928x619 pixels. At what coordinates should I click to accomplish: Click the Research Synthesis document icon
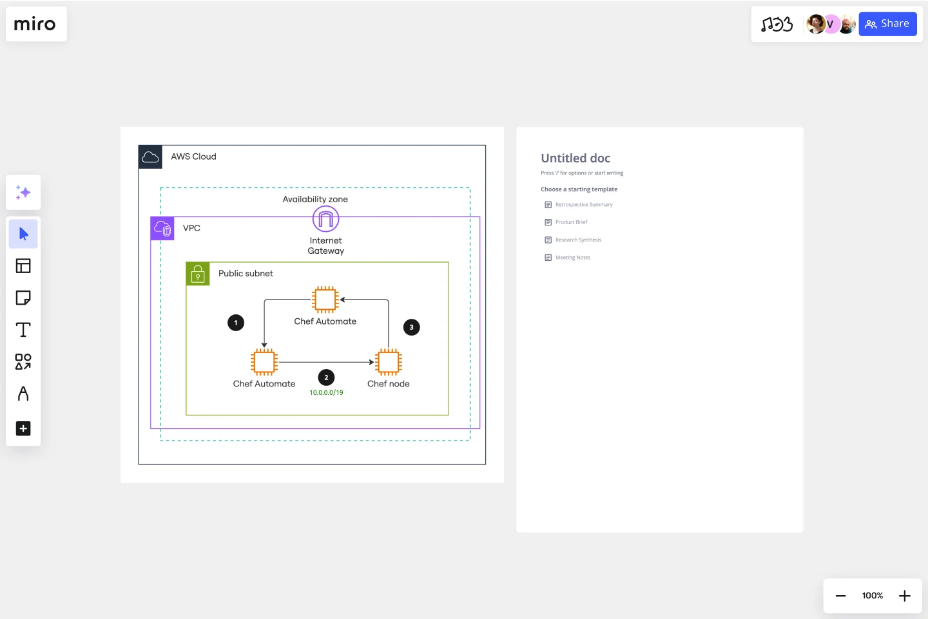(x=548, y=240)
